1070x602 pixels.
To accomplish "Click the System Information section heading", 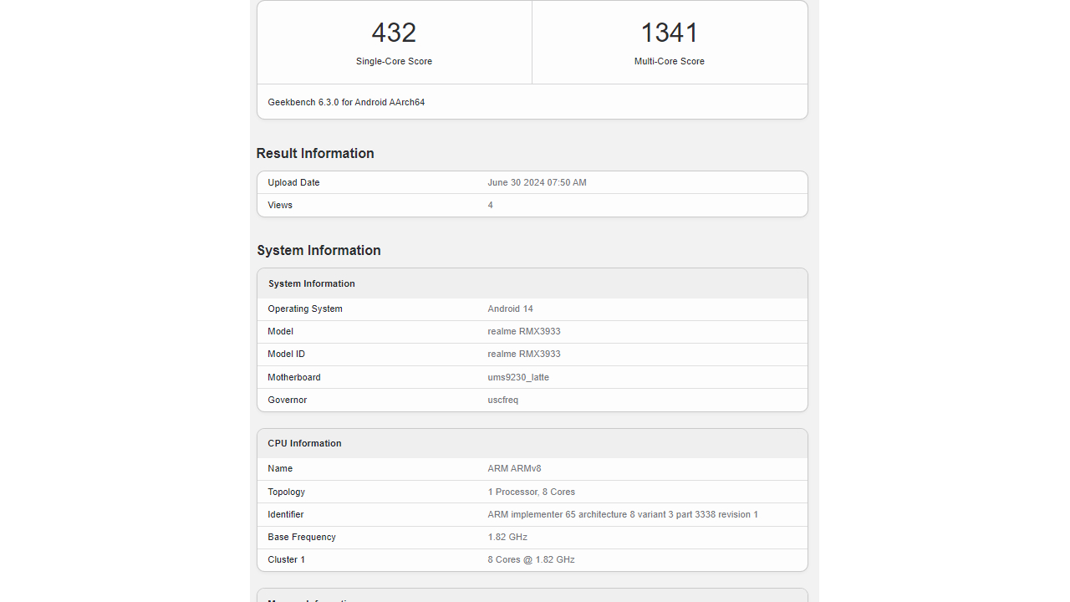I will (318, 250).
